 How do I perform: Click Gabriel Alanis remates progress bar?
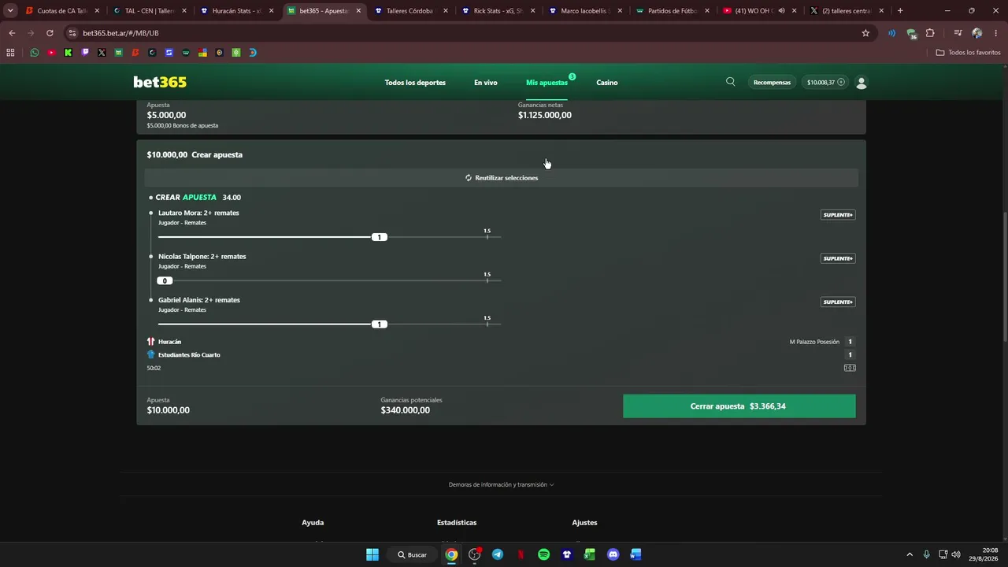[x=329, y=324]
